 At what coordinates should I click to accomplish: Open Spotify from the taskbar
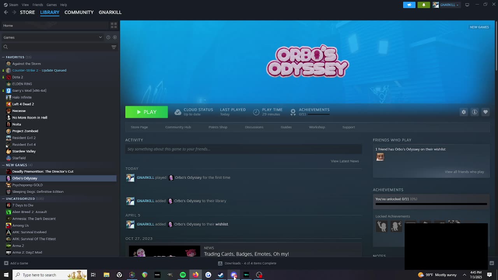182,275
